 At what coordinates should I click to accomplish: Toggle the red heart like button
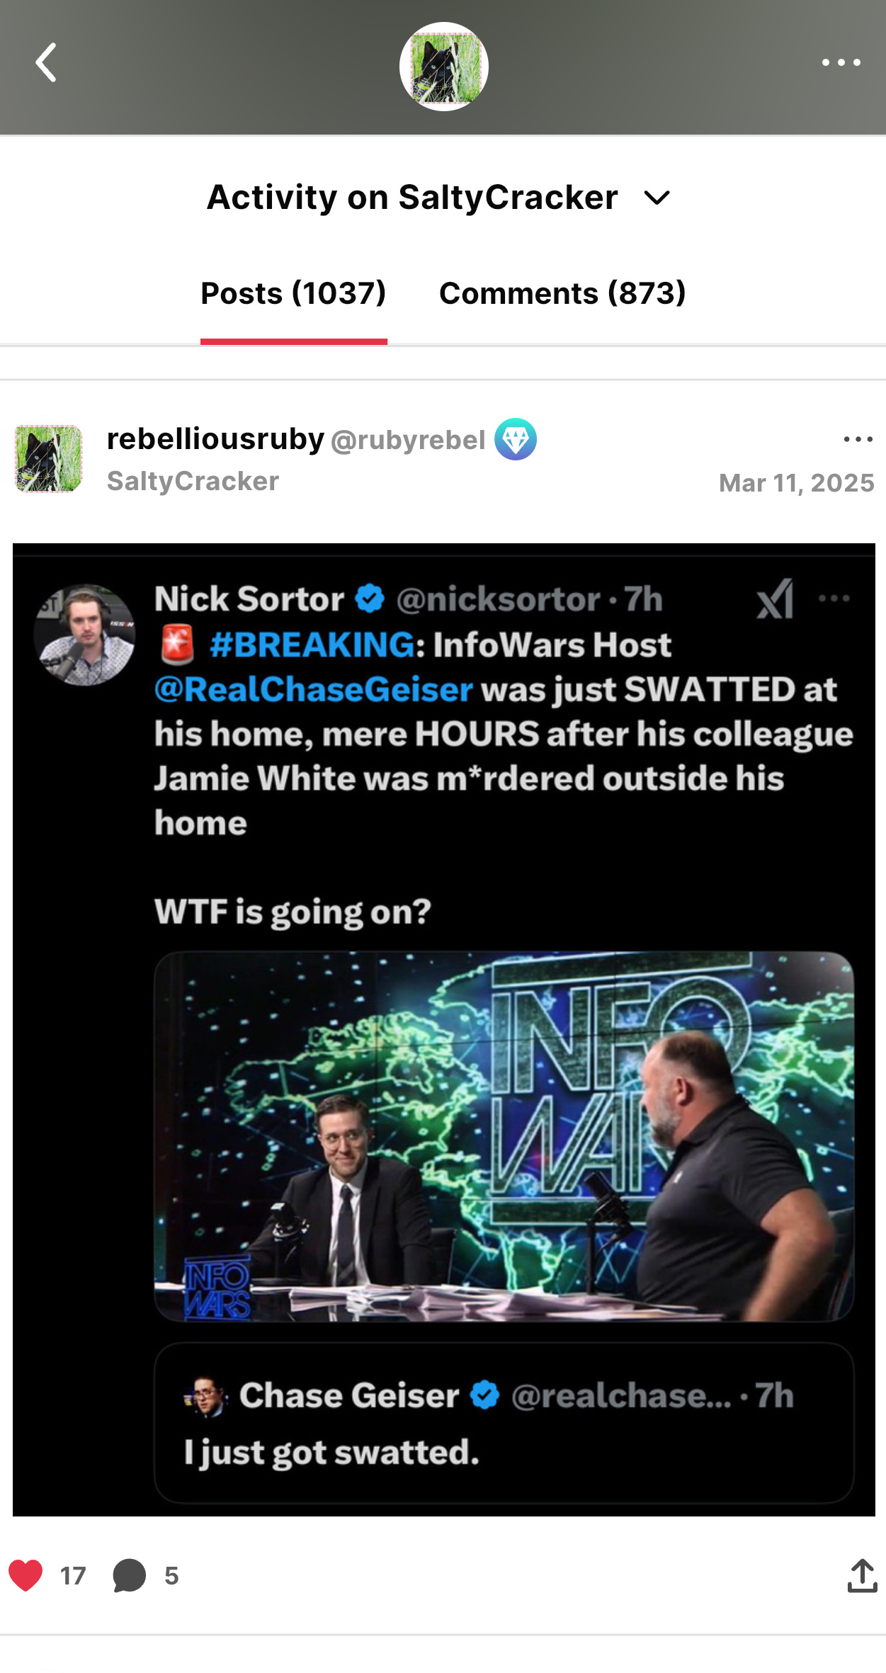pos(25,1576)
